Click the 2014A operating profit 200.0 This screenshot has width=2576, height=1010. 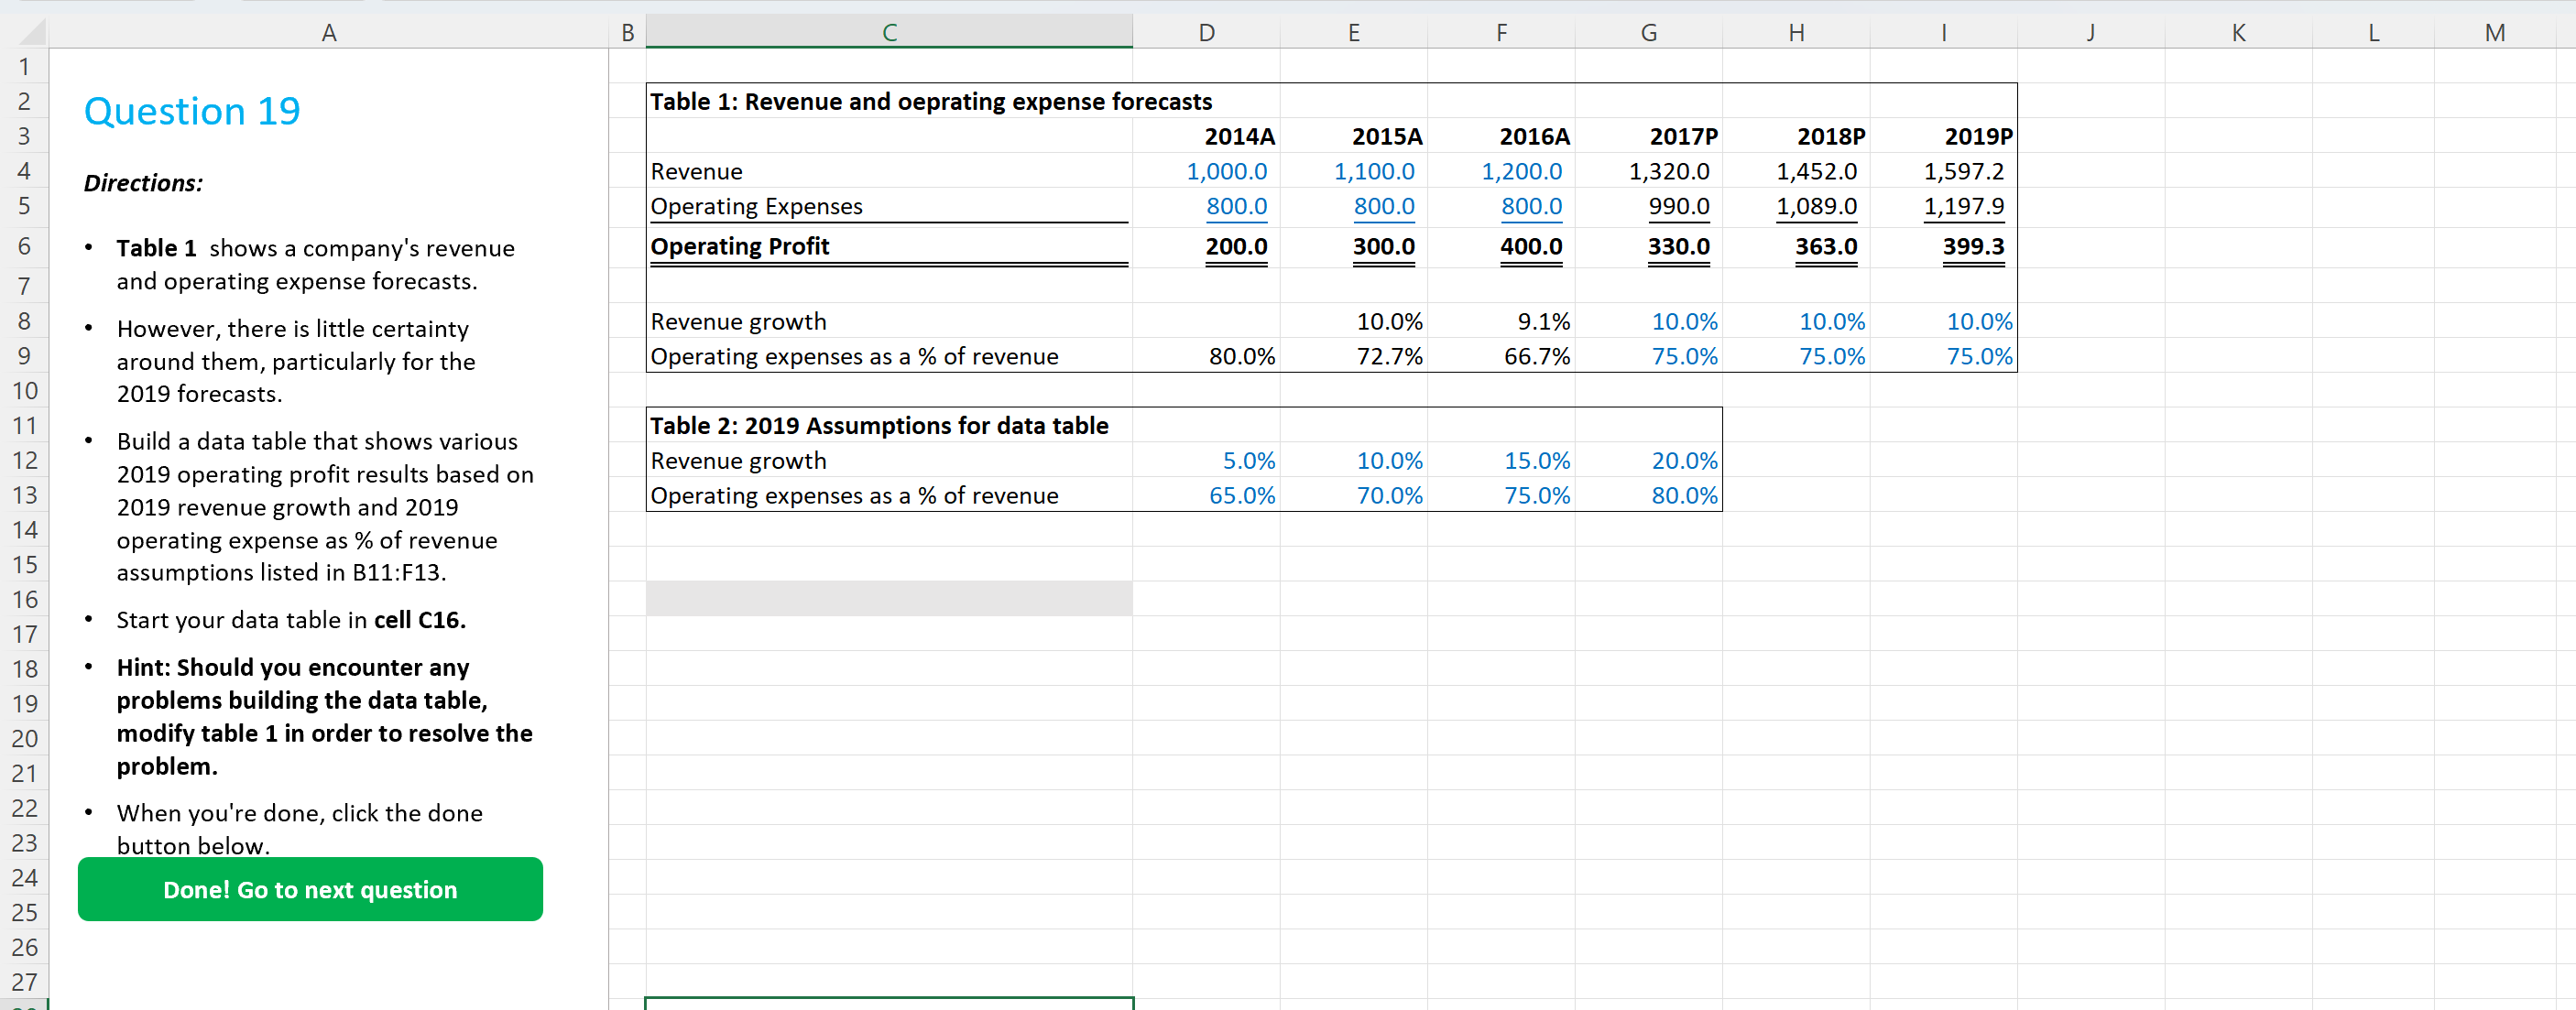[x=1236, y=246]
